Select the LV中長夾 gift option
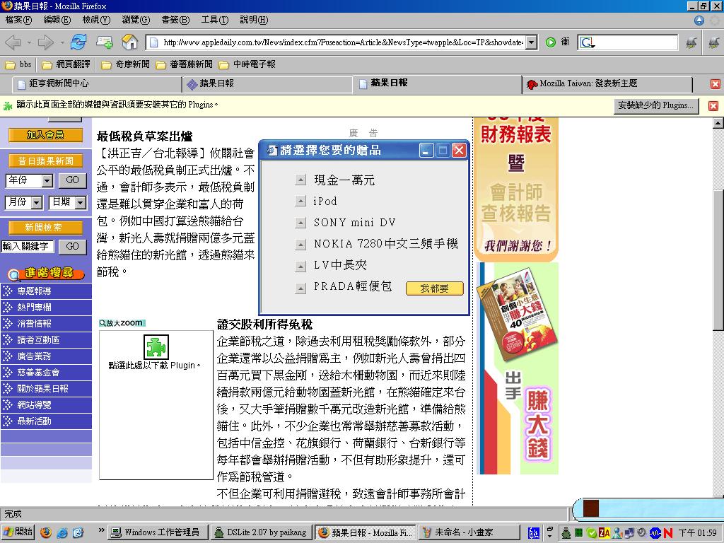Screen dimensions: 724x543 300,266
